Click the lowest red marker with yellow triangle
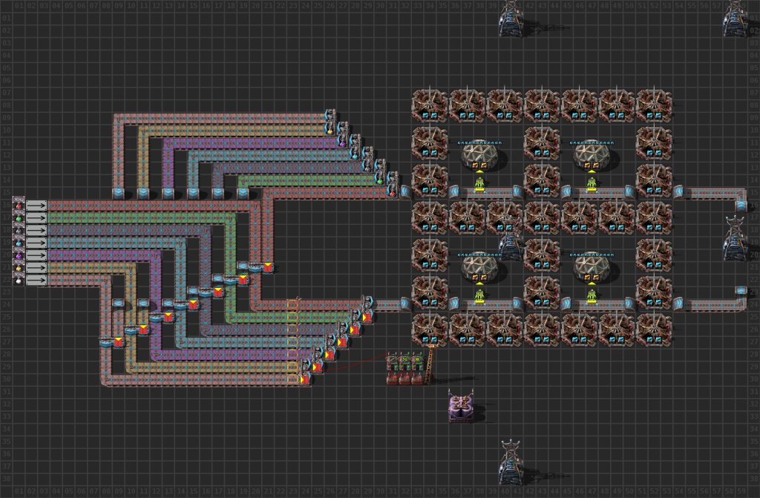 pyautogui.click(x=305, y=380)
